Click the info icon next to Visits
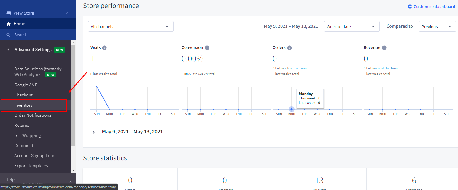 coord(104,48)
